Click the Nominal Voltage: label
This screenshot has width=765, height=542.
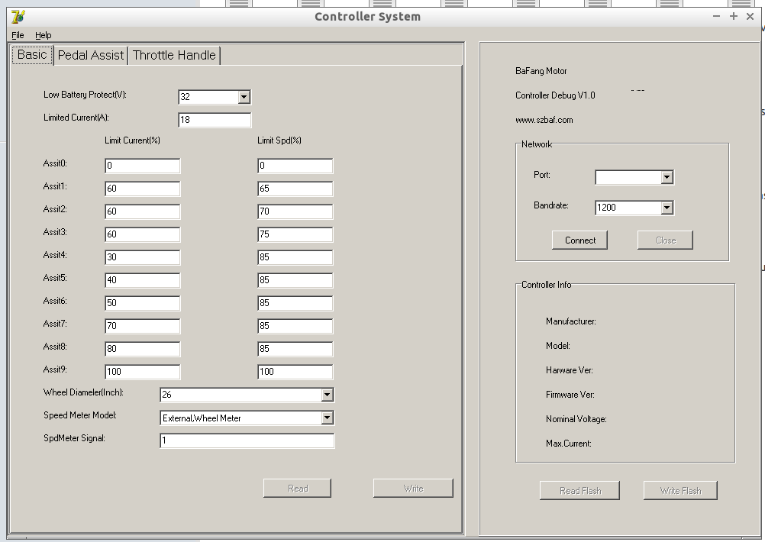point(576,419)
